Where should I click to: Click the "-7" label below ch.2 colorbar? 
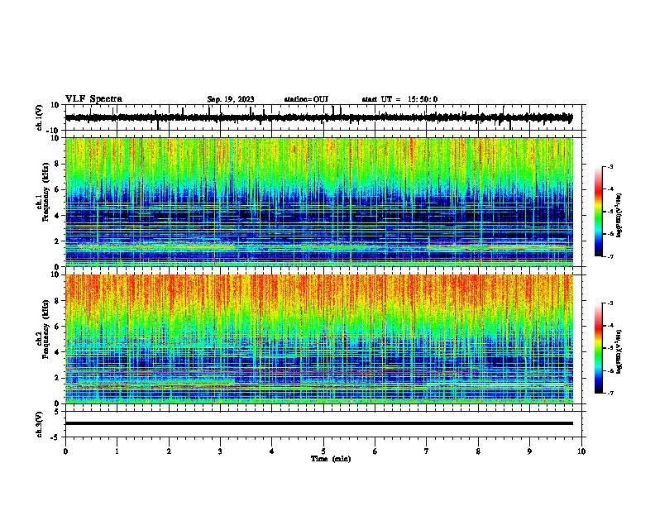click(610, 393)
